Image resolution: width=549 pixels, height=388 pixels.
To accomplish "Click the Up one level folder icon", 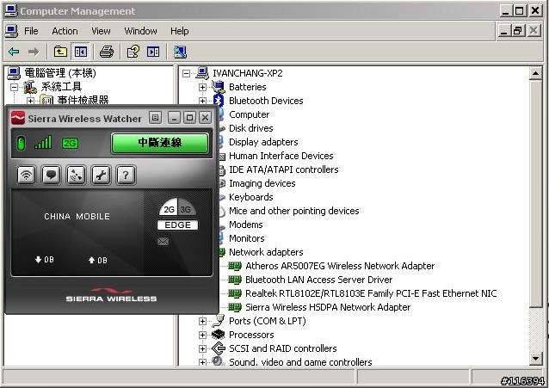I will click(x=60, y=52).
